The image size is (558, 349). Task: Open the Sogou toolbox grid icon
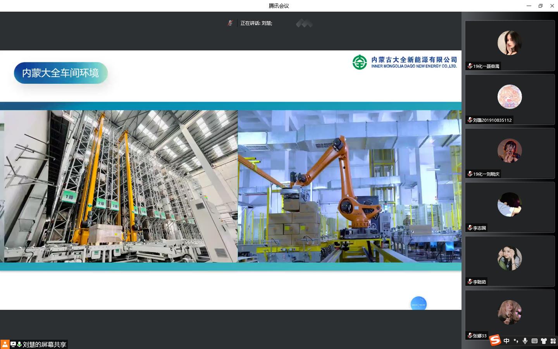(553, 341)
